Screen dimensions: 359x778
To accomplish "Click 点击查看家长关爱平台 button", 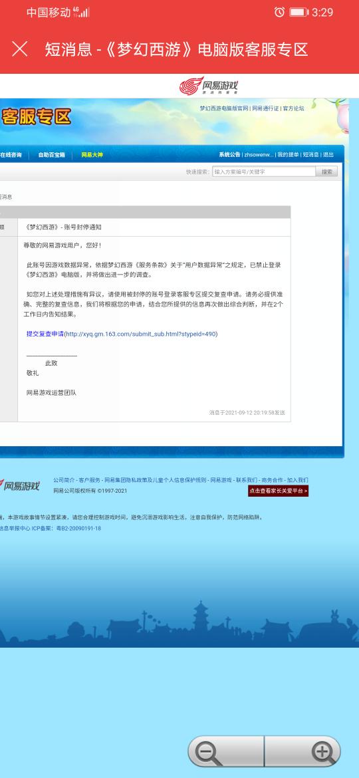I will point(278,491).
